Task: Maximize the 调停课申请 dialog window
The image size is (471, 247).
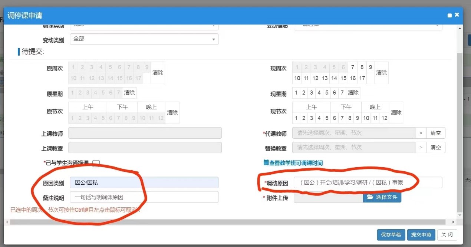Action: [449, 16]
